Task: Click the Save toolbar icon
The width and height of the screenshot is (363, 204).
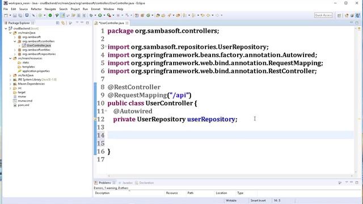Action: click(x=15, y=15)
